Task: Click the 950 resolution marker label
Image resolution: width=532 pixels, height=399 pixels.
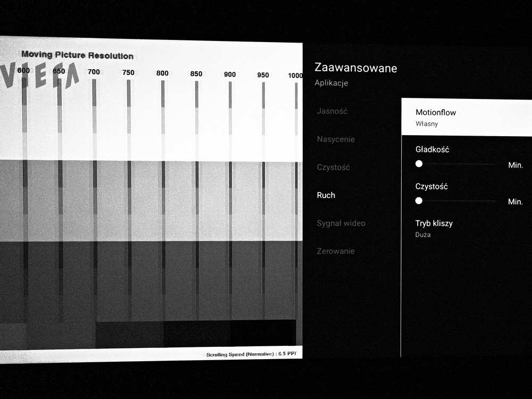Action: (263, 75)
